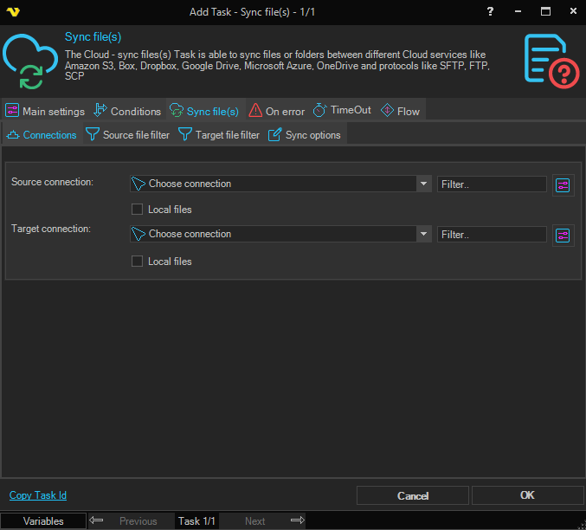Click the next task arrow icon
Viewport: 586px width, 530px height.
point(297,520)
